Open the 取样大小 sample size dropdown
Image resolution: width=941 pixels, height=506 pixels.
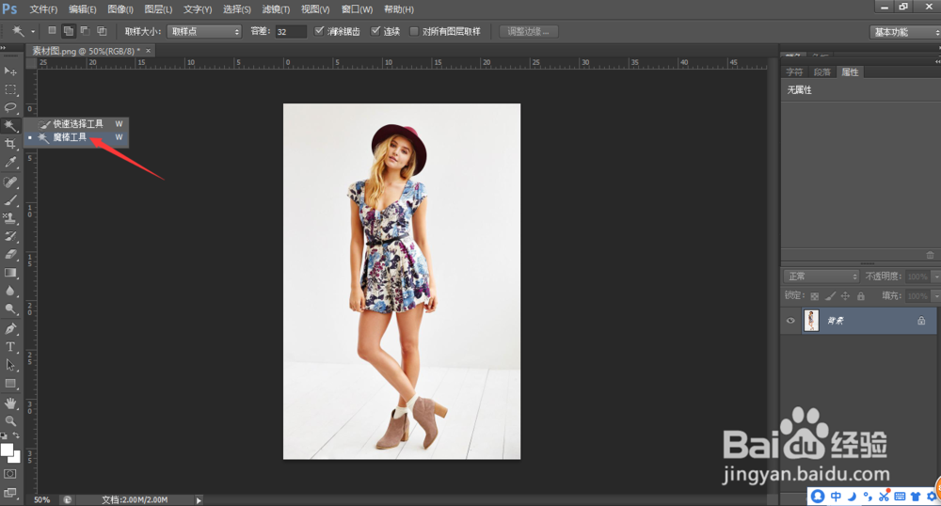204,31
